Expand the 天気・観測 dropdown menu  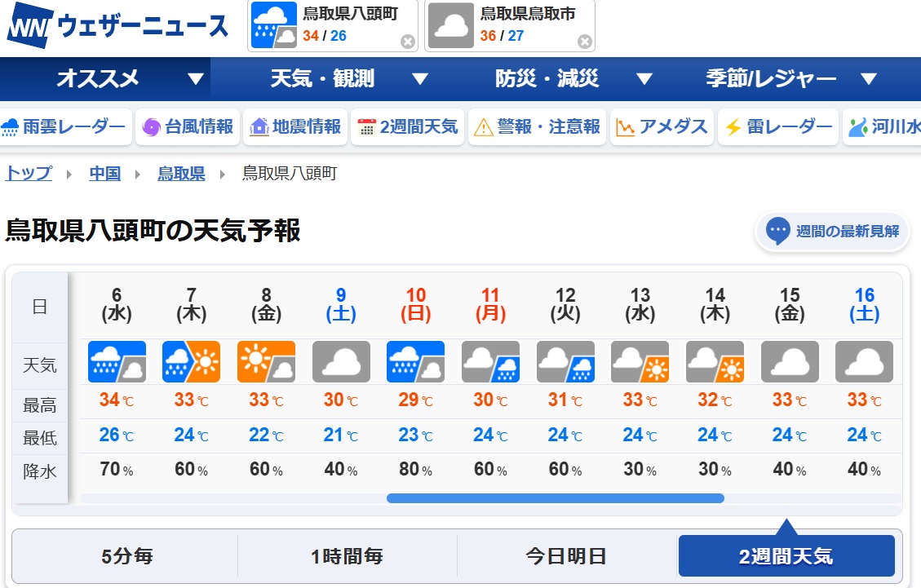[420, 79]
